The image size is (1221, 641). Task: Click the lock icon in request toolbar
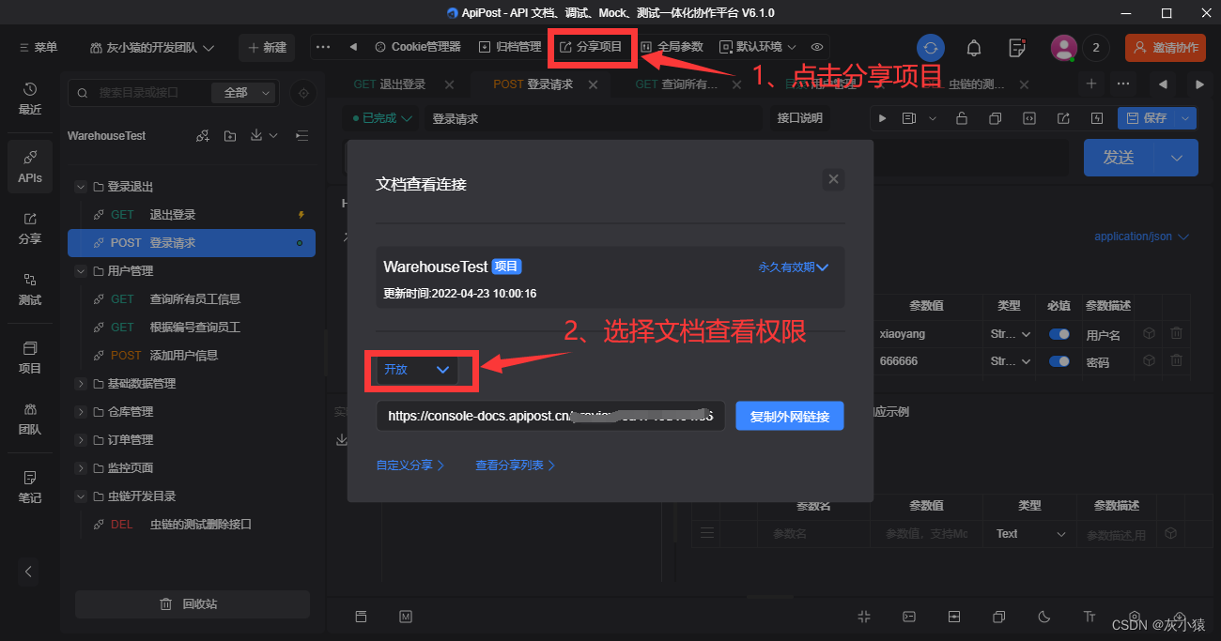point(961,118)
